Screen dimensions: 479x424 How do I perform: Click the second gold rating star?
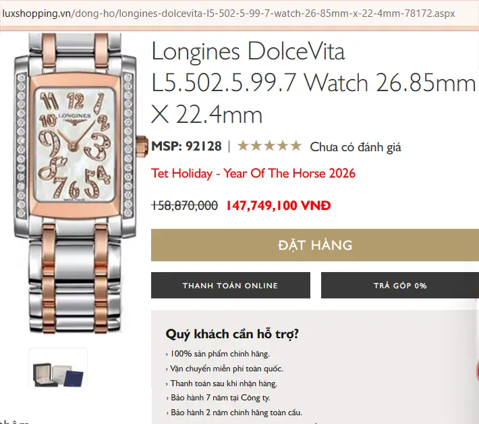click(x=256, y=146)
